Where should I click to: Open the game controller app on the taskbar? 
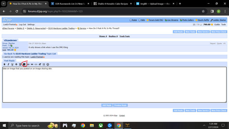click(x=65, y=125)
